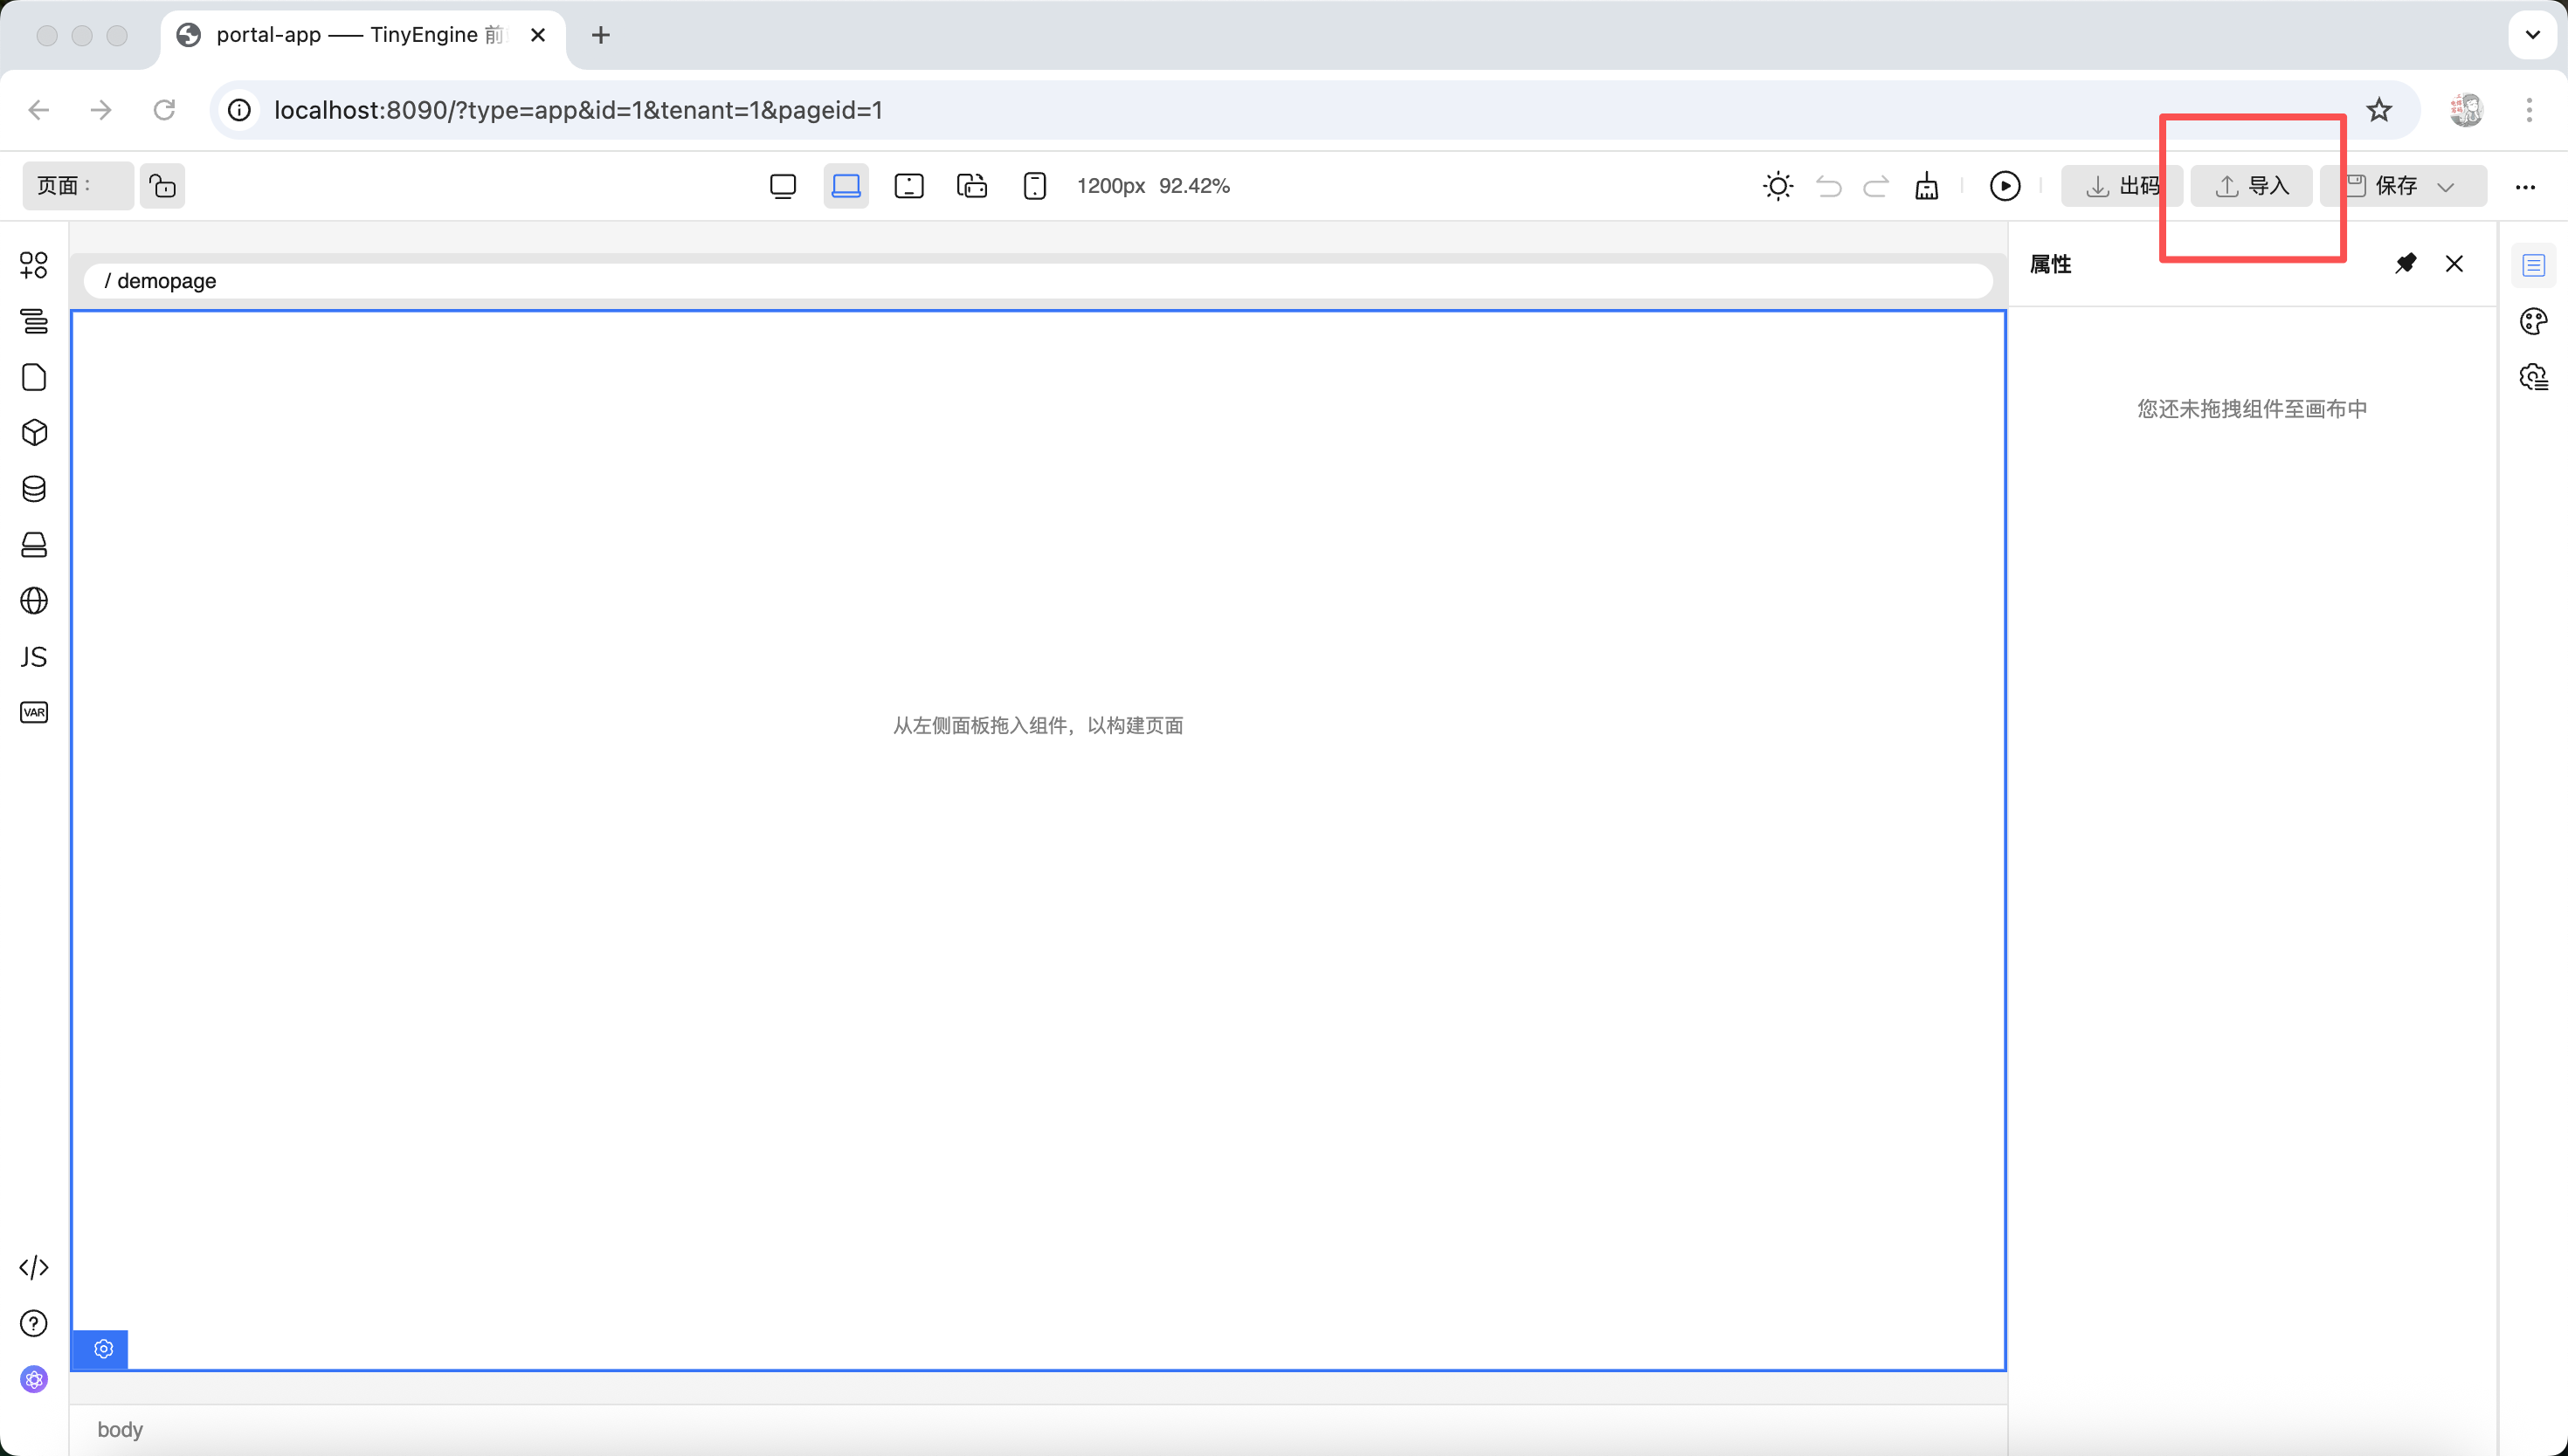
Task: Open the 页面 page selector
Action: pyautogui.click(x=78, y=186)
